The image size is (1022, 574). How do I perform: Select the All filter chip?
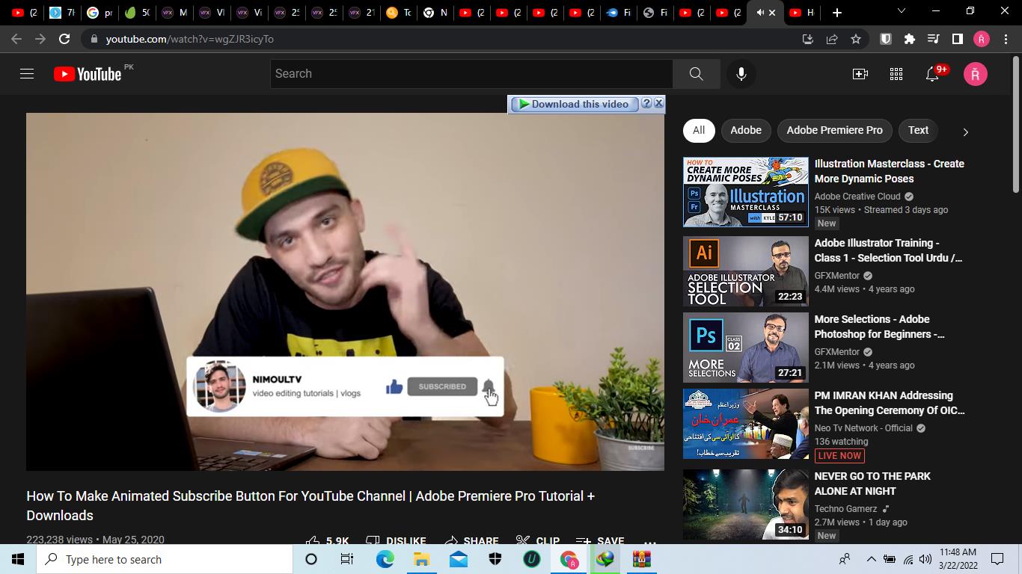pos(698,130)
